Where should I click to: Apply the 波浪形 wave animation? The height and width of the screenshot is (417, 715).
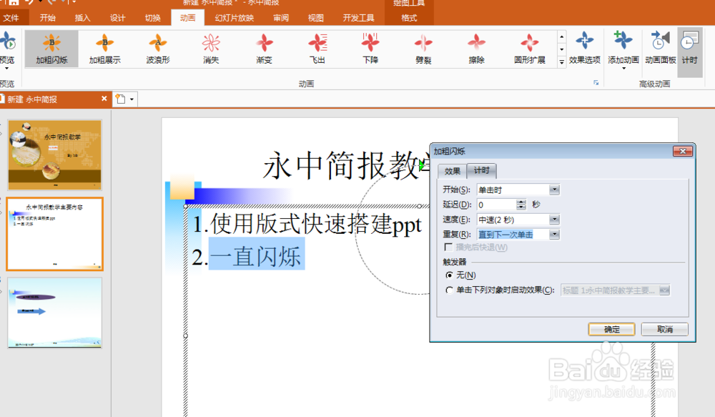pos(157,49)
